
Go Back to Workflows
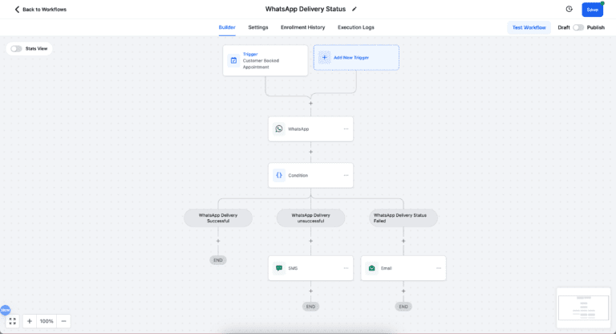40,10
